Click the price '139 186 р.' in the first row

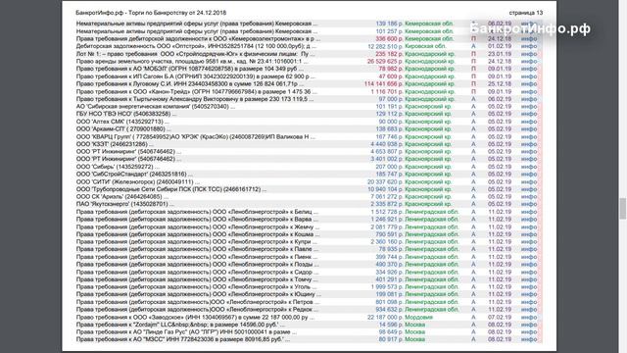[x=389, y=24]
